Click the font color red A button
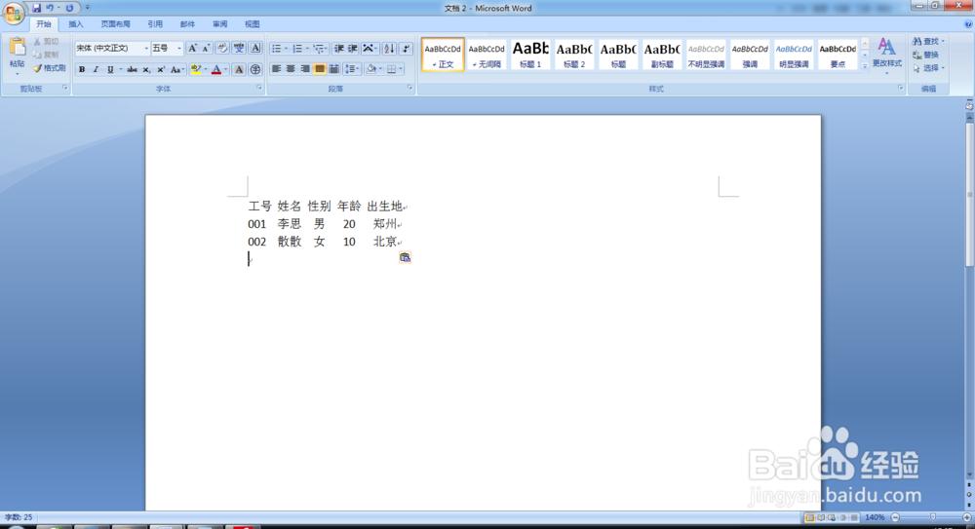The width and height of the screenshot is (975, 529). 216,69
